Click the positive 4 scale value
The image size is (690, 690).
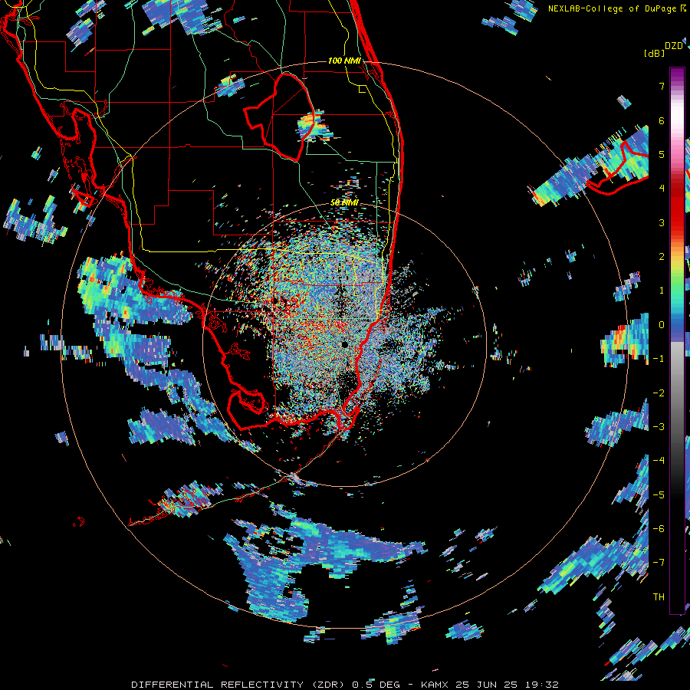(662, 189)
